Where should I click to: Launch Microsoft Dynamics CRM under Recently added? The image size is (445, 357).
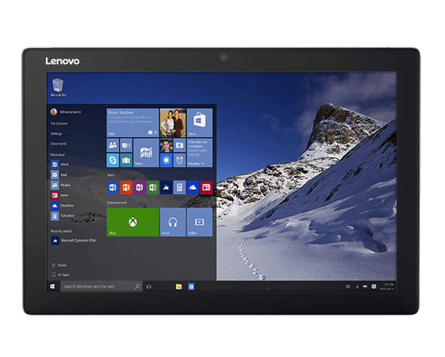click(x=73, y=241)
